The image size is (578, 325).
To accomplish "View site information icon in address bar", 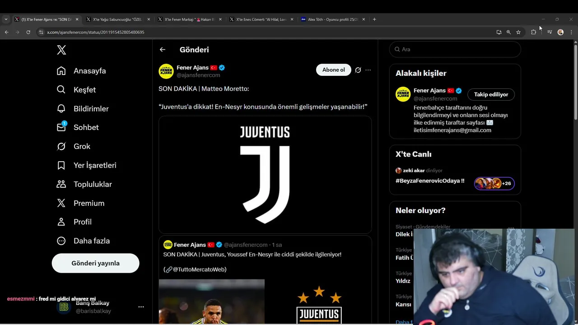I will (41, 32).
